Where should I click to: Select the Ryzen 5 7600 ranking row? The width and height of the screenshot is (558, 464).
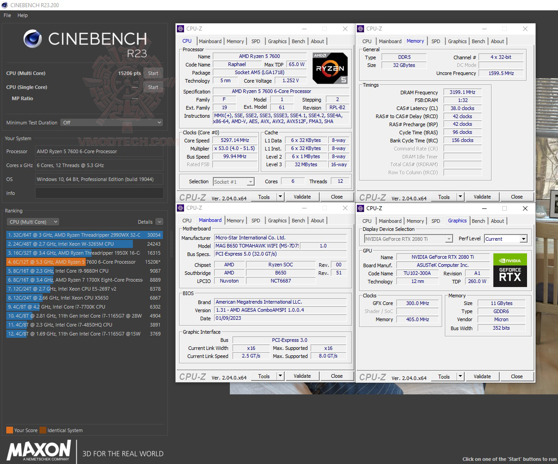pyautogui.click(x=84, y=262)
